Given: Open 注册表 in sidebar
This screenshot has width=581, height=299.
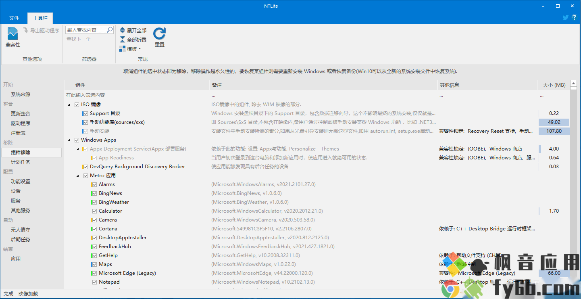Looking at the screenshot, I should (x=18, y=133).
